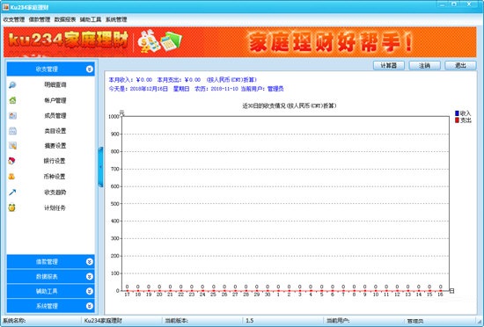The width and height of the screenshot is (484, 327).
Task: Click the 农历 2018-11-10 text
Action: point(216,89)
